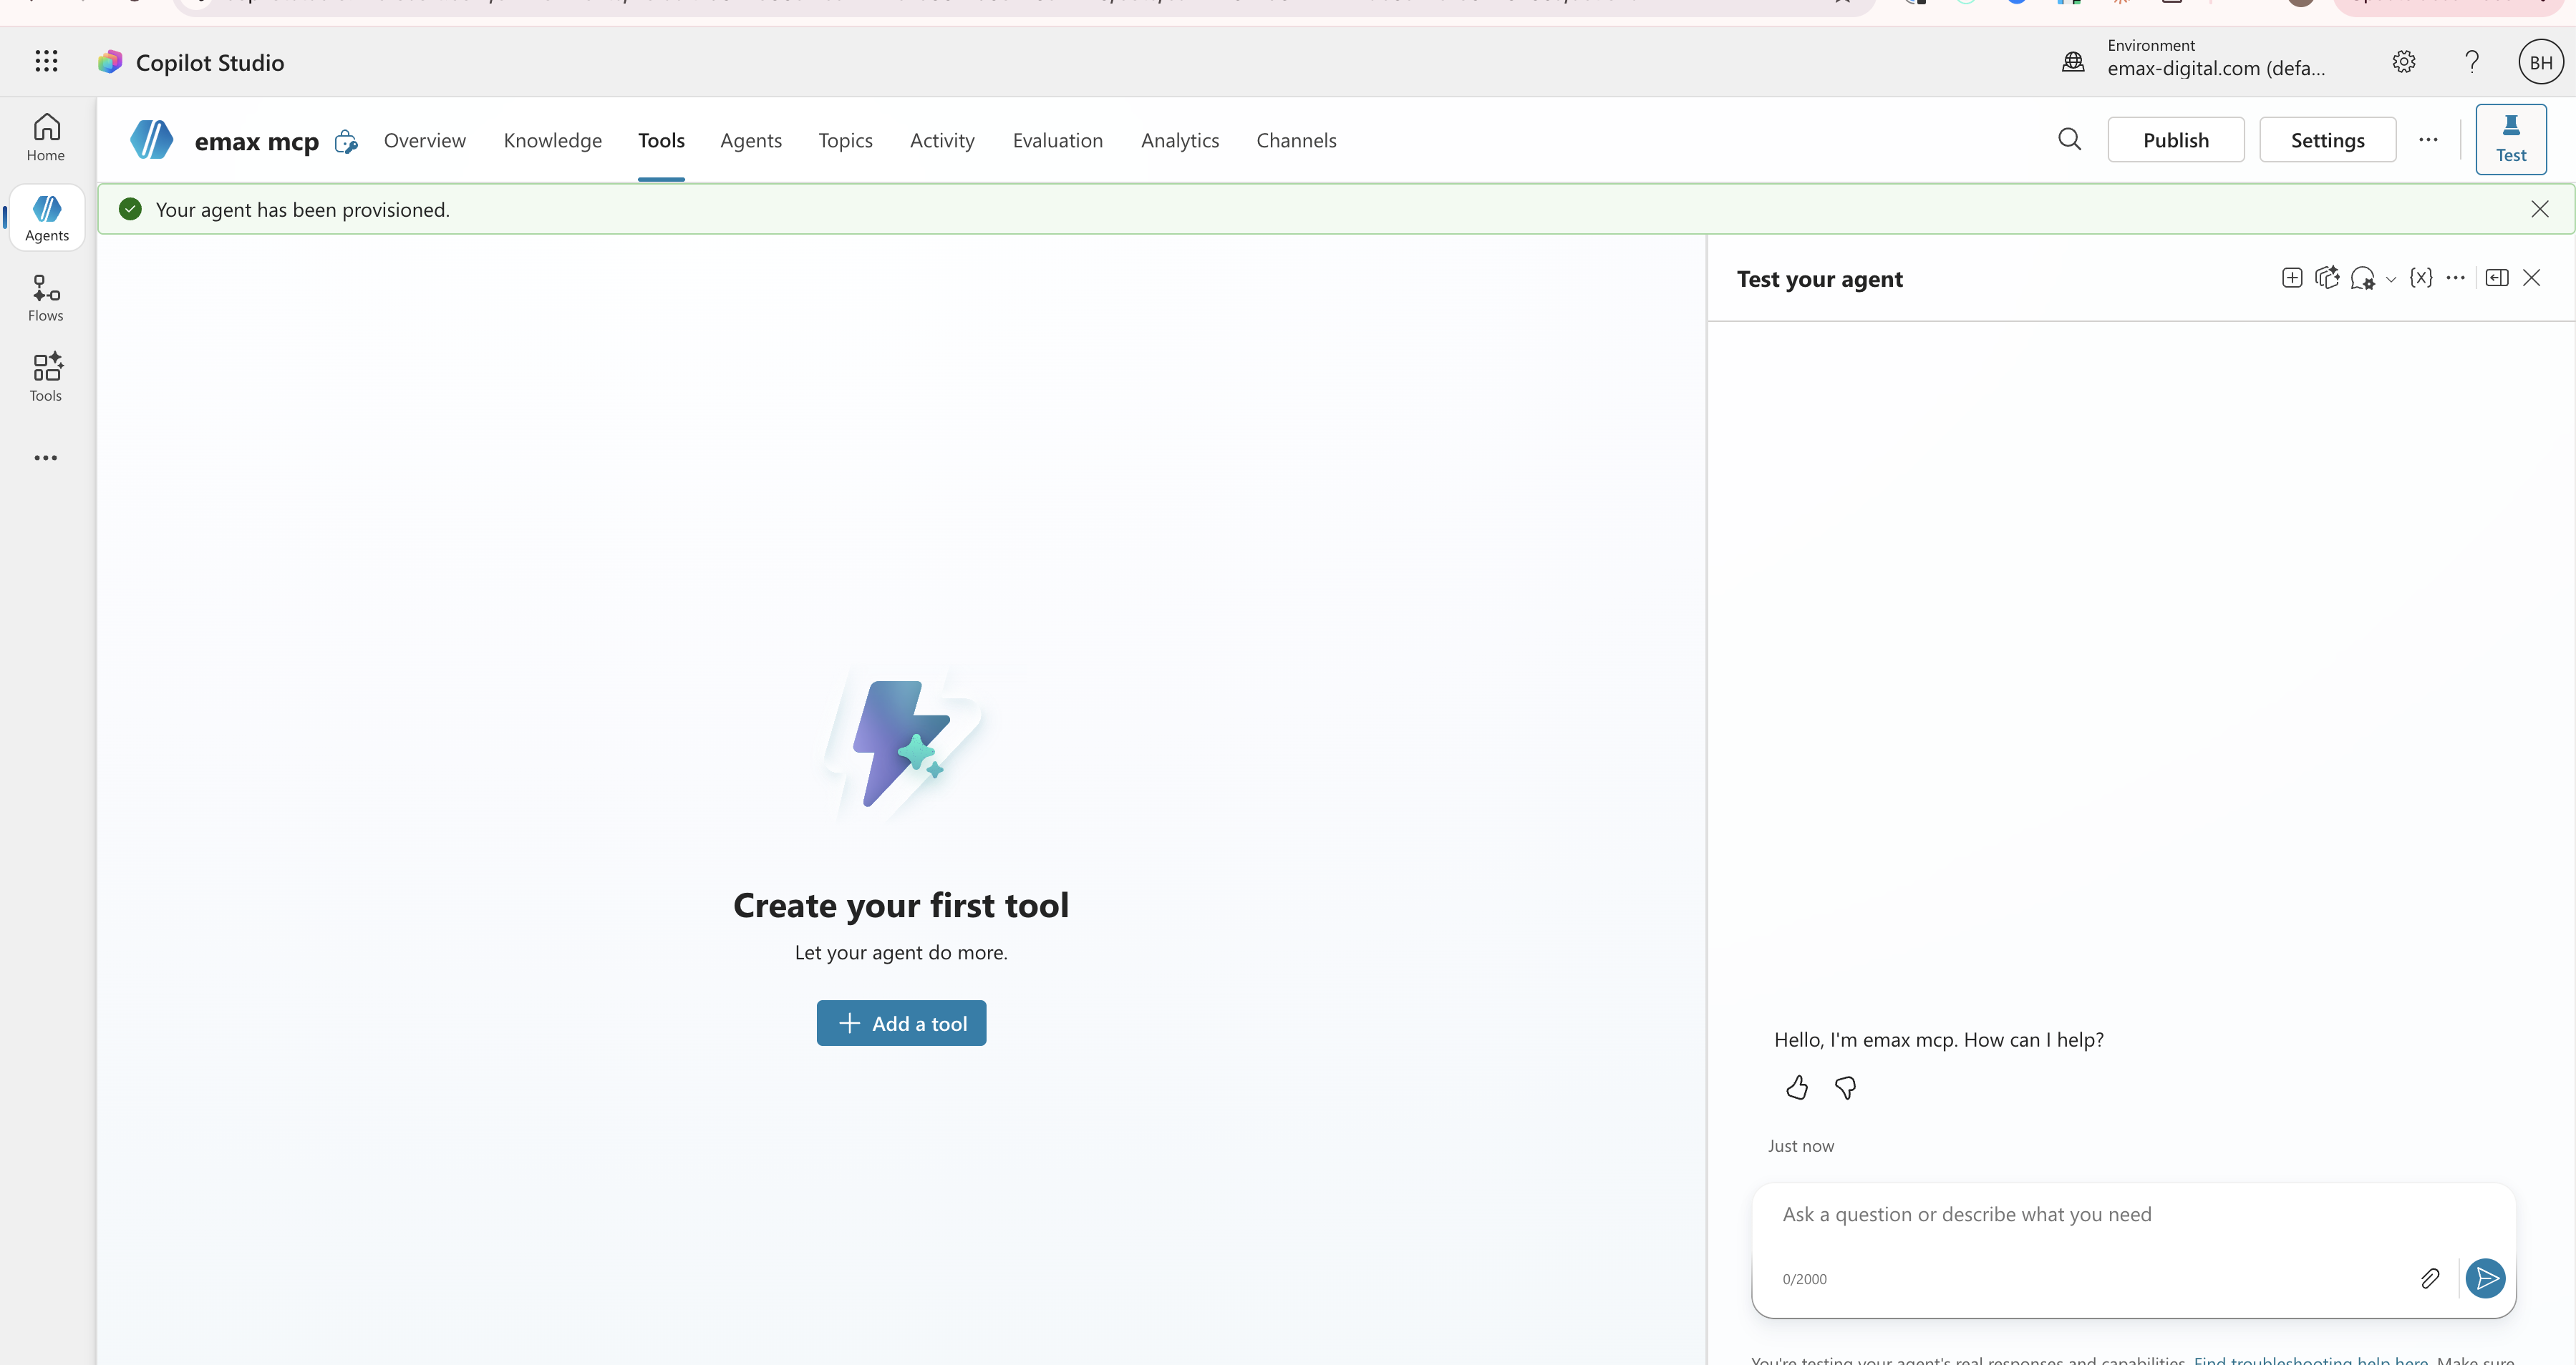Open the Activity tab
Image resolution: width=2576 pixels, height=1365 pixels.
click(x=942, y=141)
